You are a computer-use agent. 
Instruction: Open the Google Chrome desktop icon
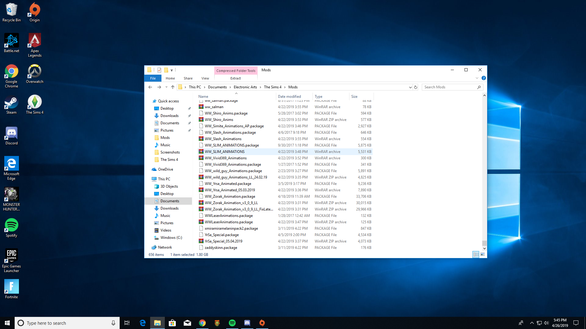tap(11, 76)
